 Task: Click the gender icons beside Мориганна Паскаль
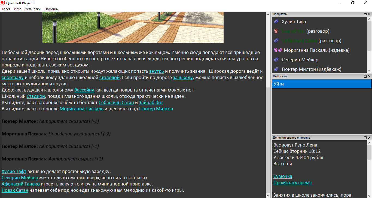[x=278, y=50]
